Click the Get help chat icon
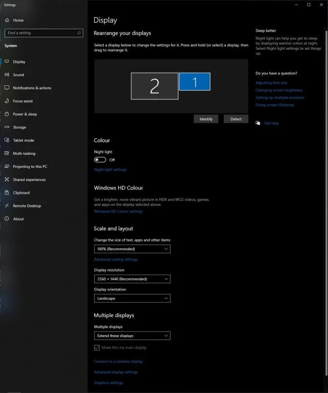328x393 pixels. (x=258, y=123)
